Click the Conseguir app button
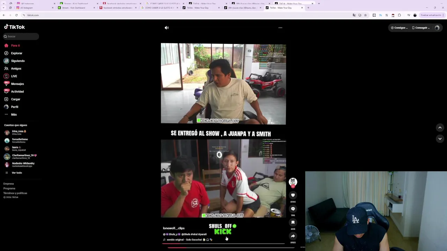The width and height of the screenshot is (447, 251). pos(420,28)
